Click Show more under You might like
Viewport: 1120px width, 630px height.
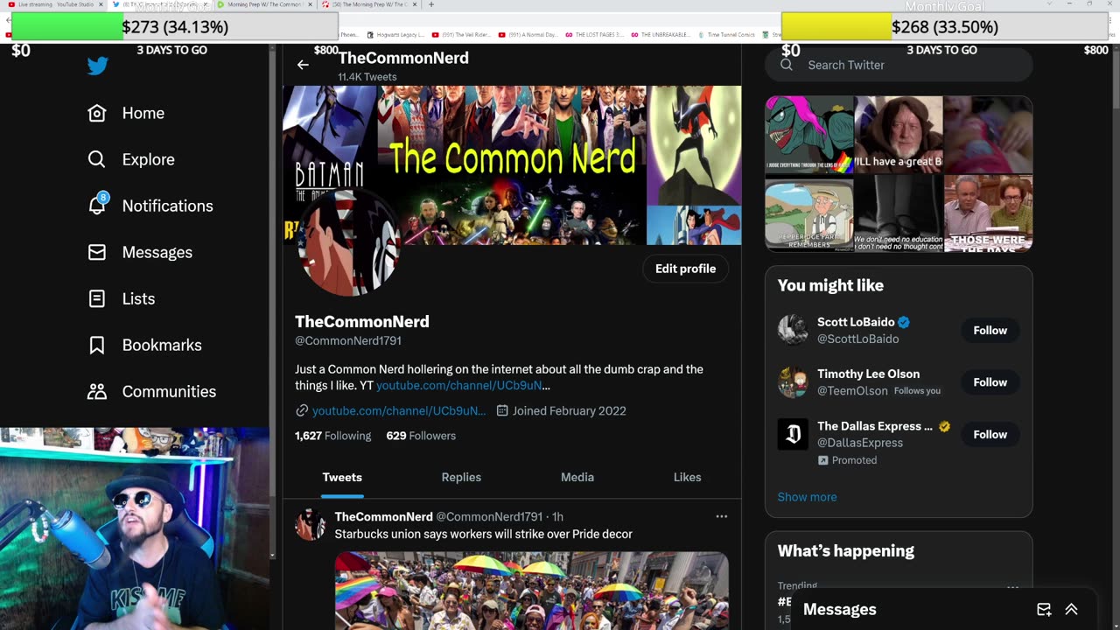[807, 497]
